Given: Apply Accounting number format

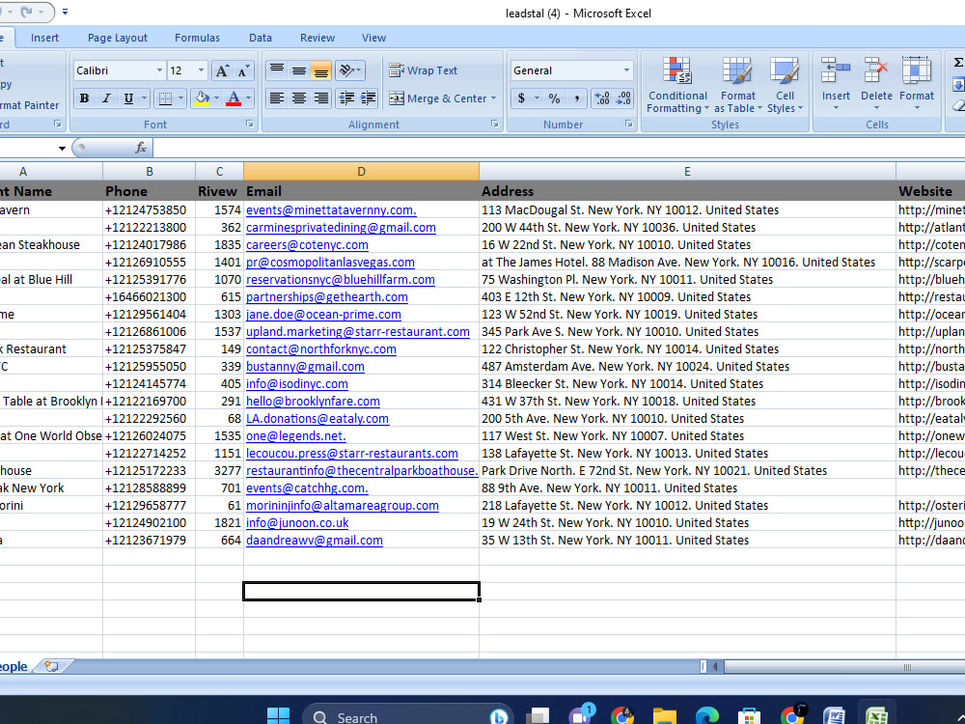Looking at the screenshot, I should (521, 98).
